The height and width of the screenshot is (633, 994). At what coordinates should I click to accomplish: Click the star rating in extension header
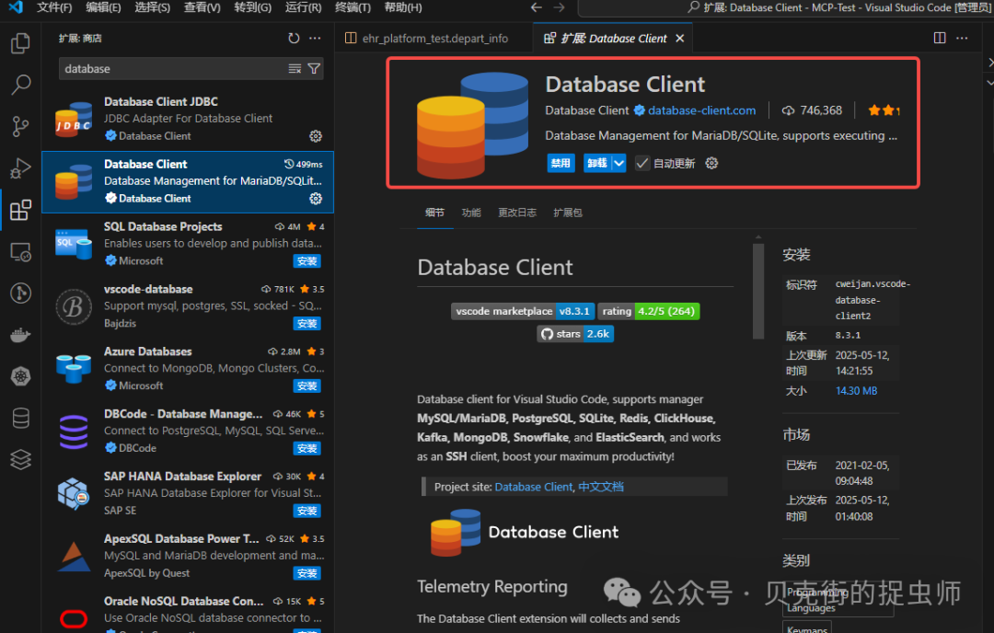[x=884, y=110]
